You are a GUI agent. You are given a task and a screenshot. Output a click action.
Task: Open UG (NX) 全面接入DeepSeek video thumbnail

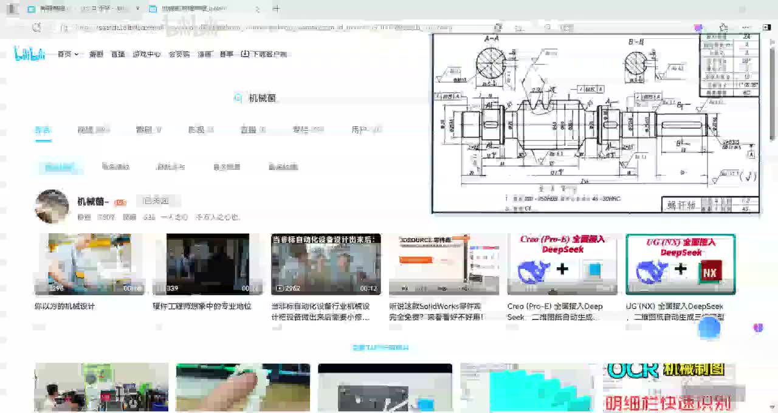tap(681, 264)
